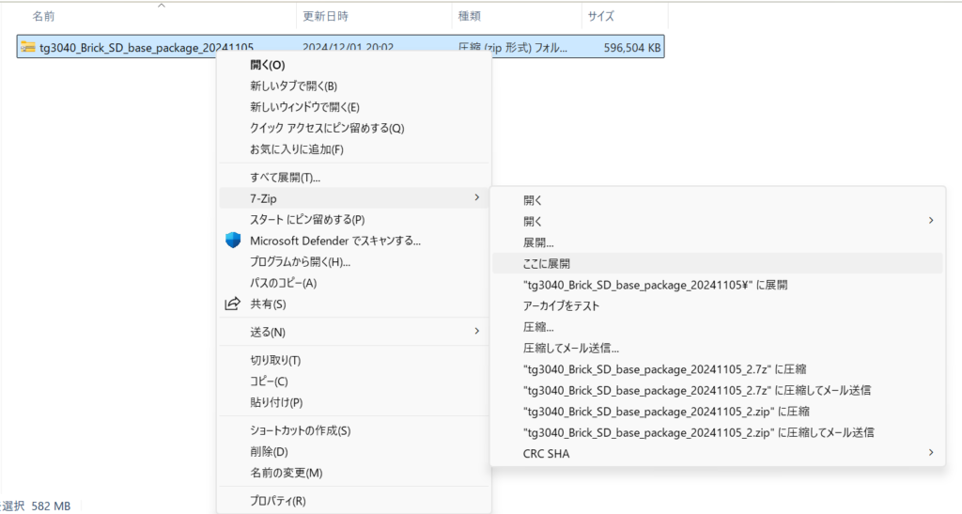
Task: Expand the CRC SHA submenu arrow
Action: tap(931, 453)
